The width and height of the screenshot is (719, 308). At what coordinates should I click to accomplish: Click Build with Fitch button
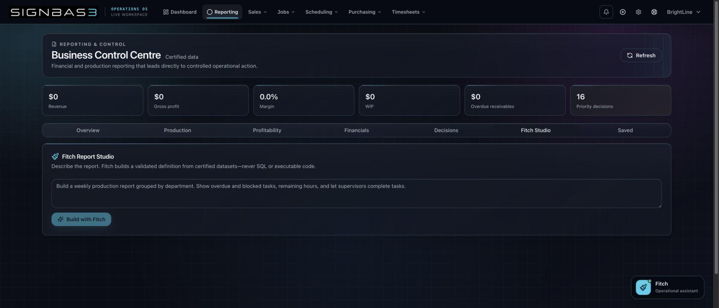[x=81, y=219]
